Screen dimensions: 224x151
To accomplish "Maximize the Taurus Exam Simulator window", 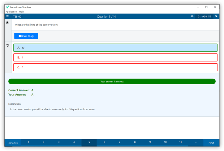I will click(x=206, y=7).
